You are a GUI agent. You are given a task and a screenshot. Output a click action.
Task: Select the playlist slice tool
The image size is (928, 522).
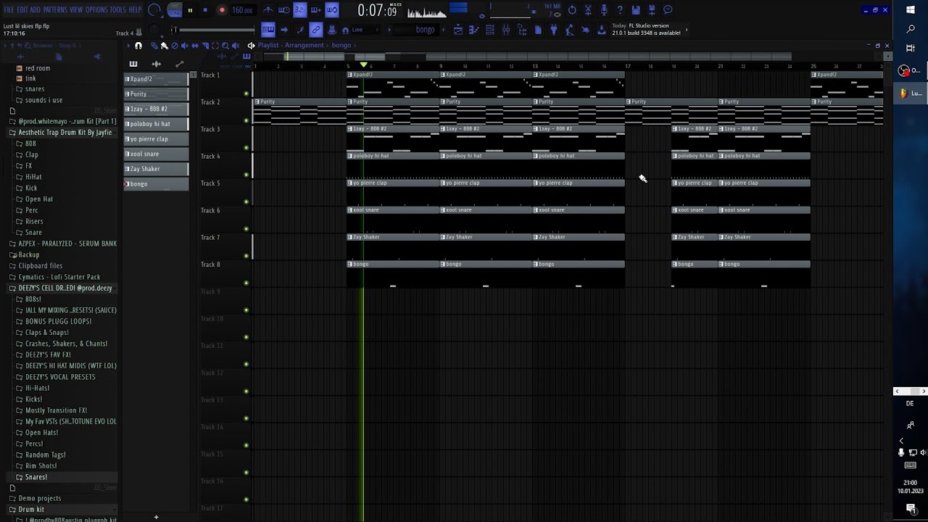tap(204, 46)
